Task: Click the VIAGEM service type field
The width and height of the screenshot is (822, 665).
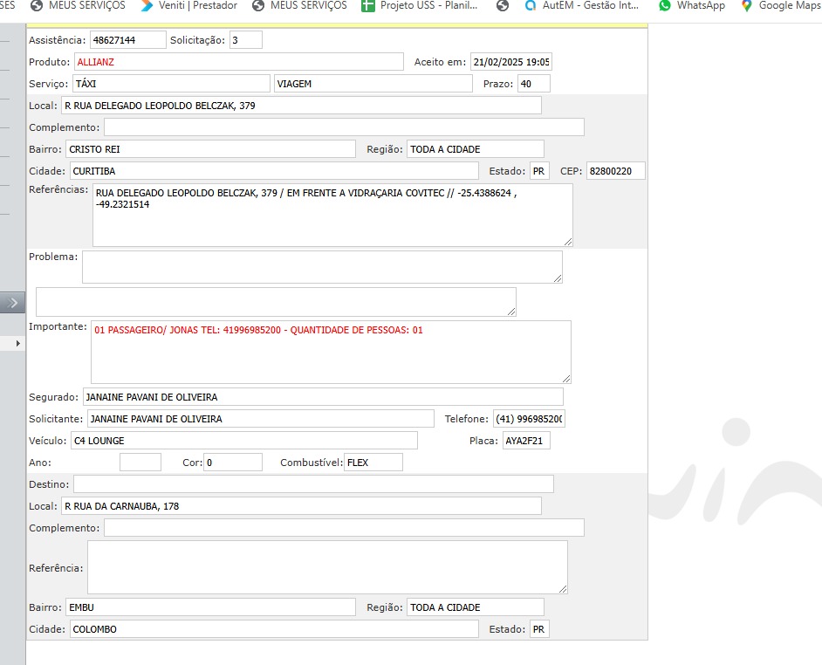Action: (x=373, y=84)
